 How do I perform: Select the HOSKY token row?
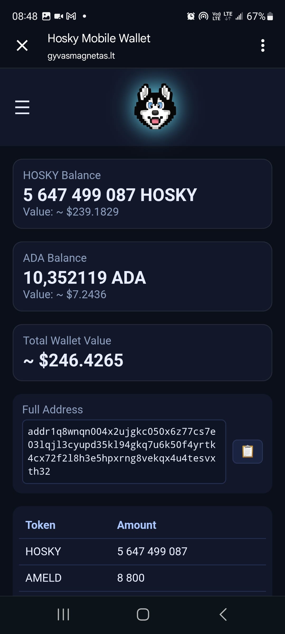pyautogui.click(x=142, y=552)
